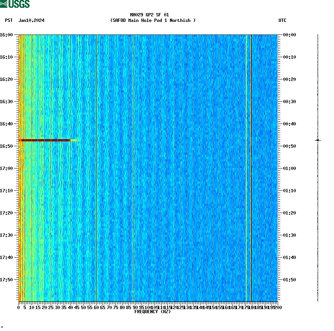
Task: Toggle the UTC time scale label
Action: tap(283, 21)
